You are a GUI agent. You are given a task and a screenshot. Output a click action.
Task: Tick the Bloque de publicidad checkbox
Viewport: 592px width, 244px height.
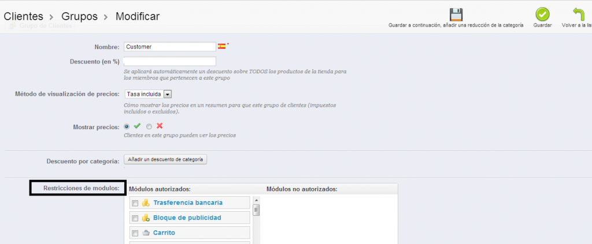tap(135, 218)
